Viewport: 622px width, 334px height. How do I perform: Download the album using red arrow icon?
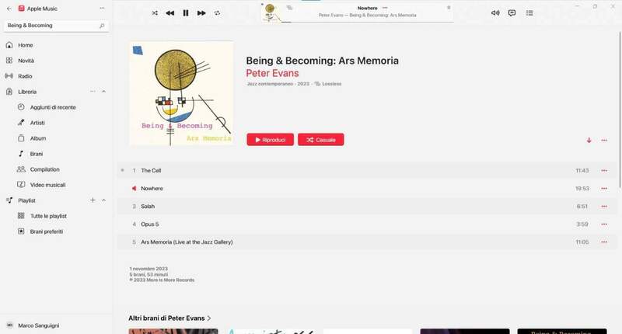pyautogui.click(x=589, y=141)
